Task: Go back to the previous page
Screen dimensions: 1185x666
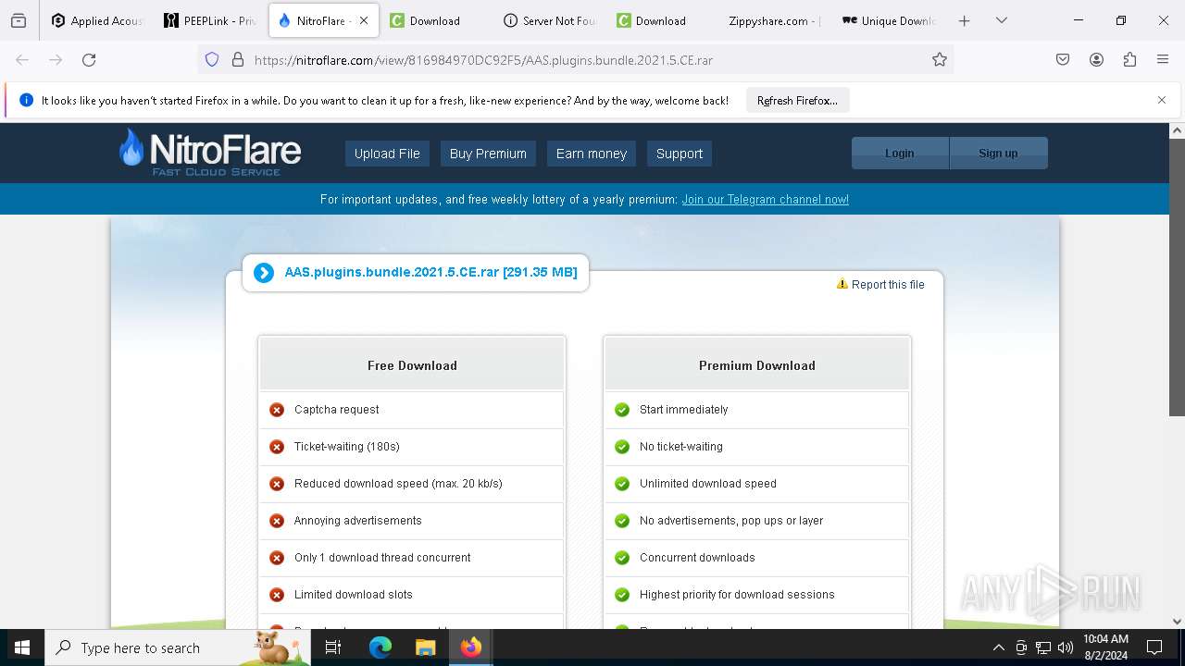Action: (22, 59)
